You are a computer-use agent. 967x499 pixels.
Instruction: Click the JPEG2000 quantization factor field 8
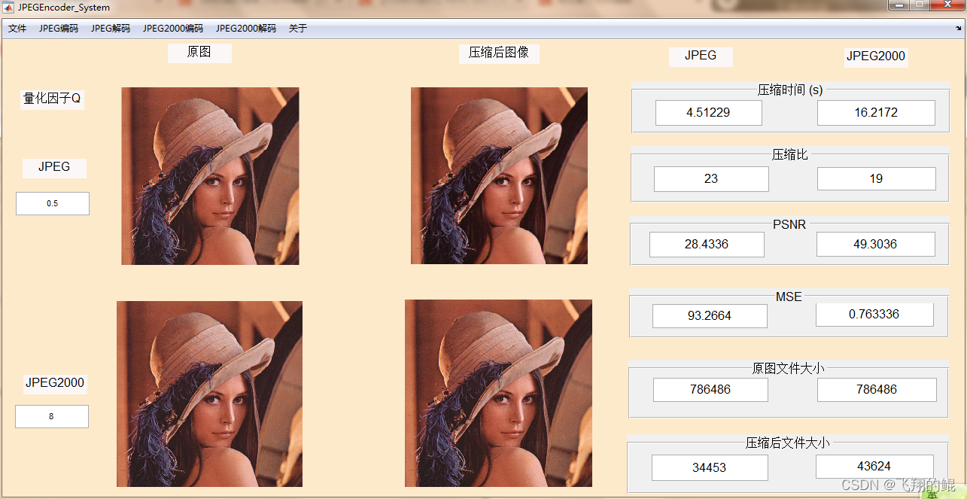[x=52, y=416]
